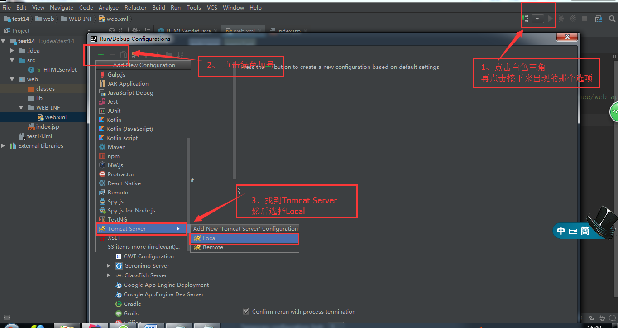Click the Hide Project panel icon
This screenshot has width=618, height=328.
pos(147,30)
